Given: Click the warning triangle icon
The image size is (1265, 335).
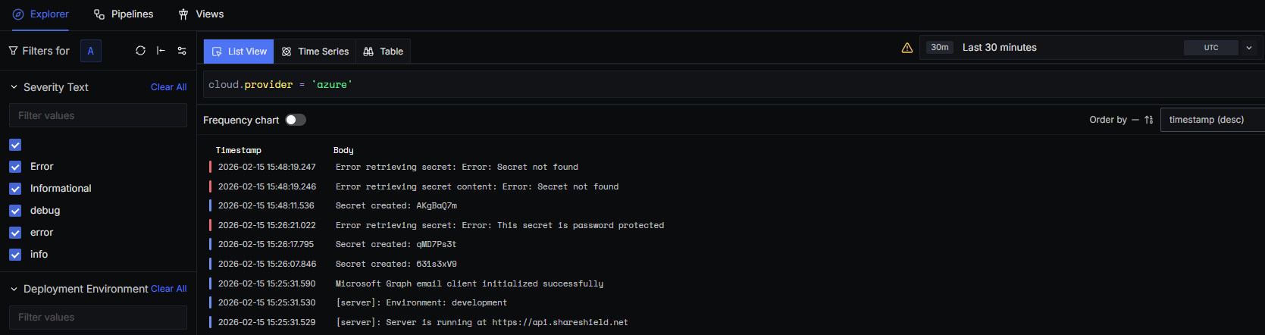Looking at the screenshot, I should tap(907, 48).
